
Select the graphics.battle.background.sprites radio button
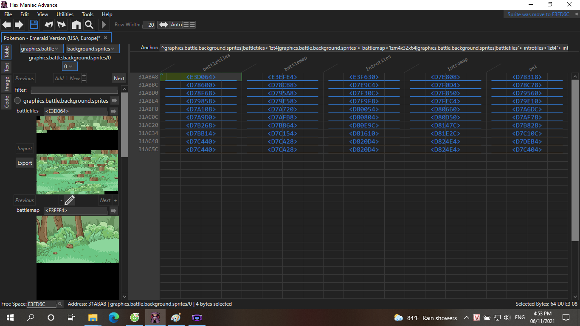tap(18, 101)
